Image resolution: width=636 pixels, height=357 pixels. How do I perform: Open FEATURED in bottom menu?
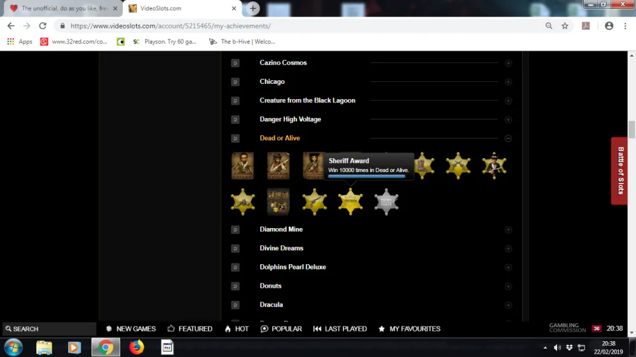(x=190, y=328)
